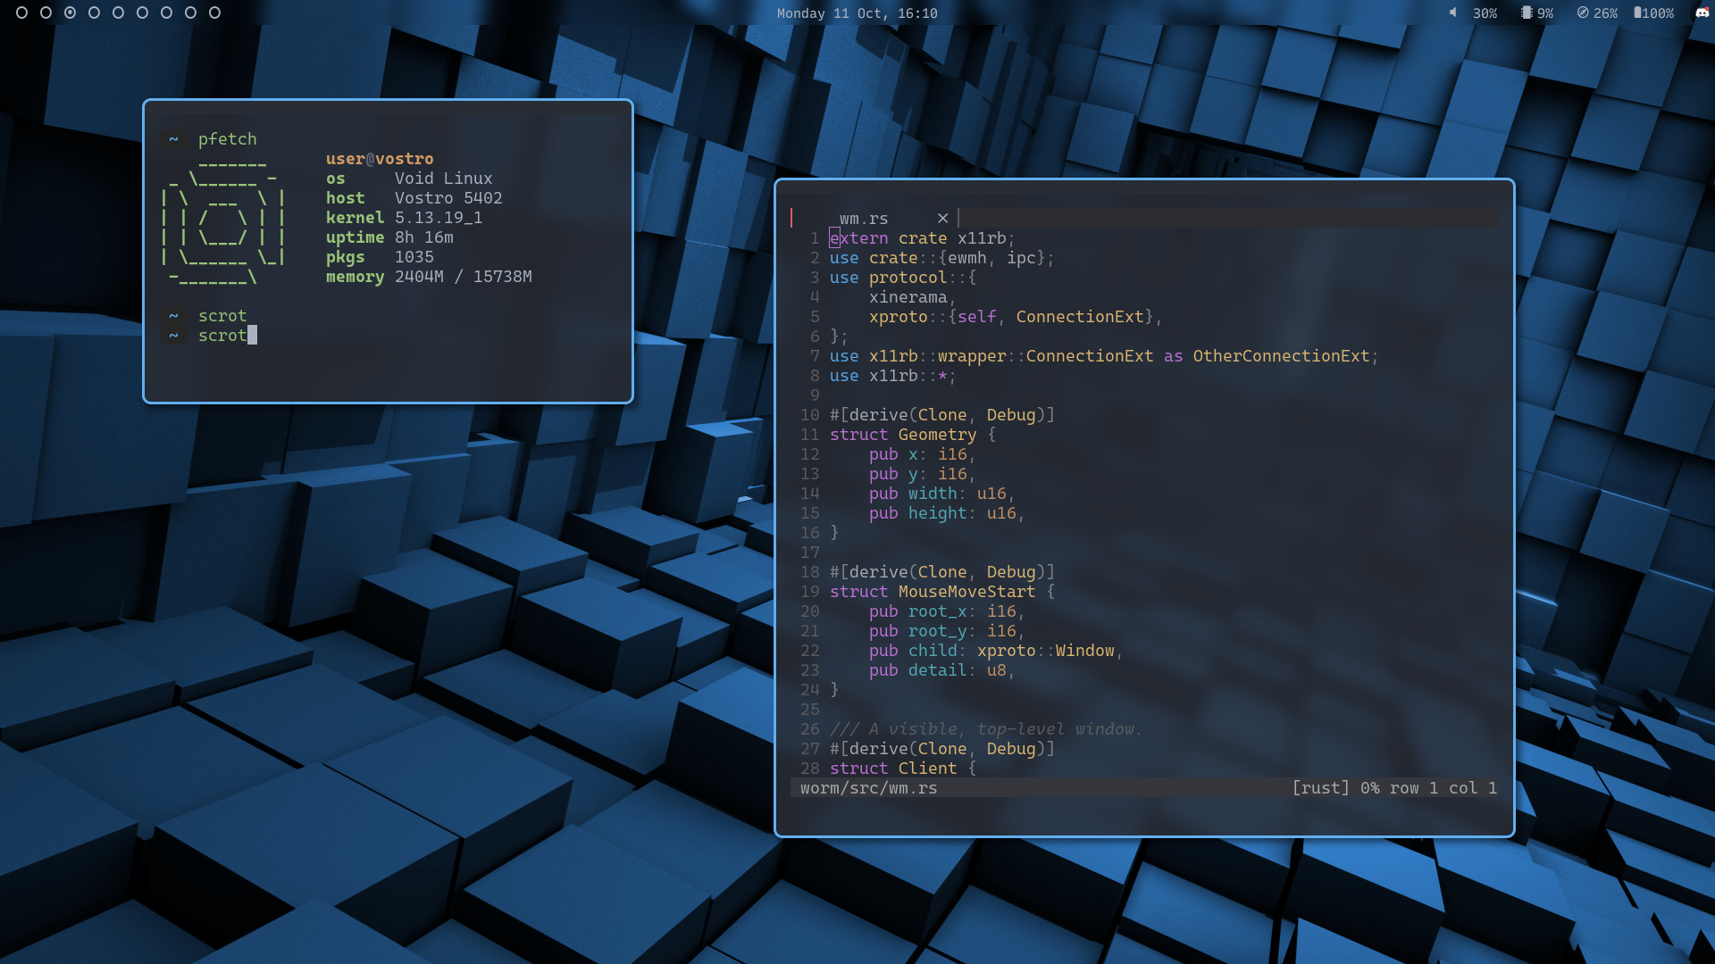This screenshot has height=964, width=1715.
Task: Select the currently active third workspace indicator
Action: click(71, 12)
